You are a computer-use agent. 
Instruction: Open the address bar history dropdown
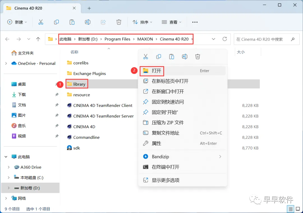tap(213, 39)
